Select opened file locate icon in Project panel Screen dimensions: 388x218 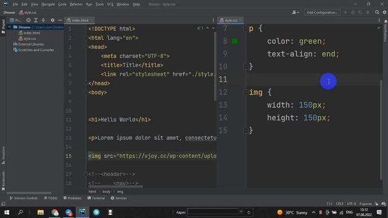tap(28, 20)
